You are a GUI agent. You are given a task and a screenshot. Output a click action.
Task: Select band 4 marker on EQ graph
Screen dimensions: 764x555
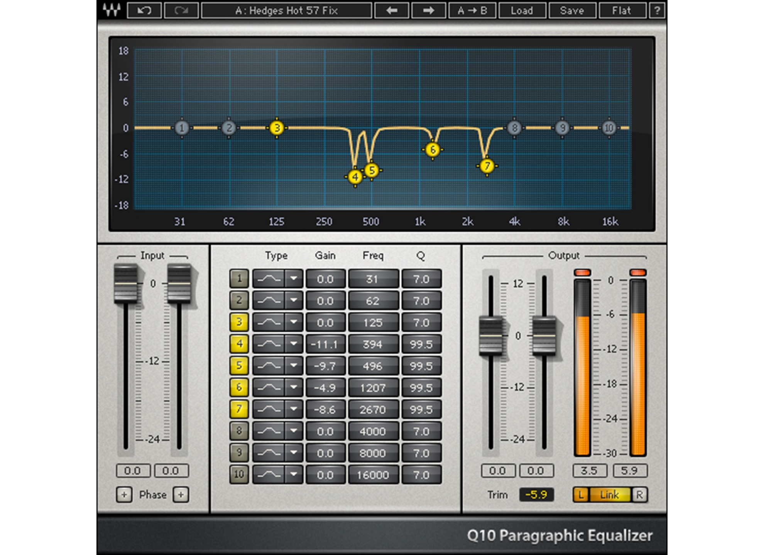[x=355, y=177]
